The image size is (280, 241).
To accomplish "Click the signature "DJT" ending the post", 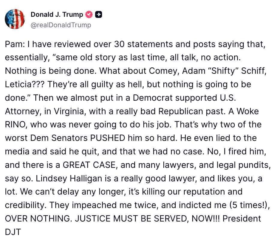I will click(13, 232).
